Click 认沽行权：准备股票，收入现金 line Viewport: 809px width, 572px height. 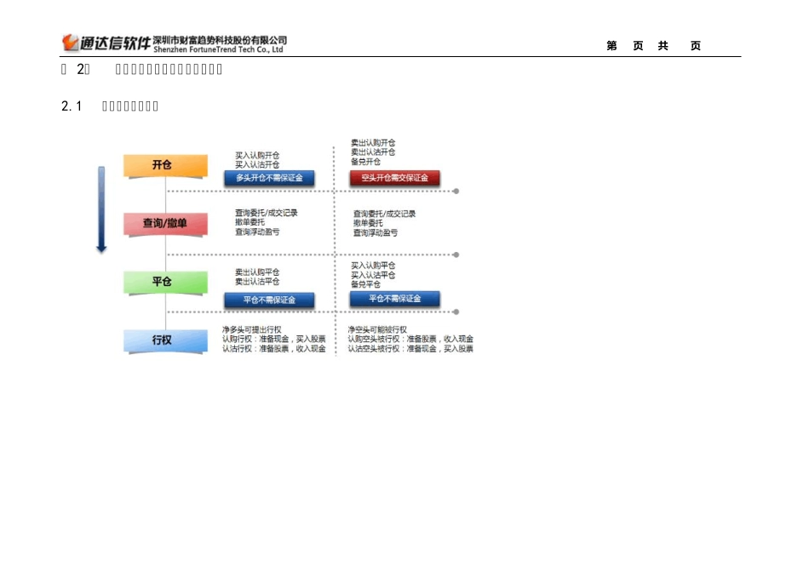tap(274, 349)
